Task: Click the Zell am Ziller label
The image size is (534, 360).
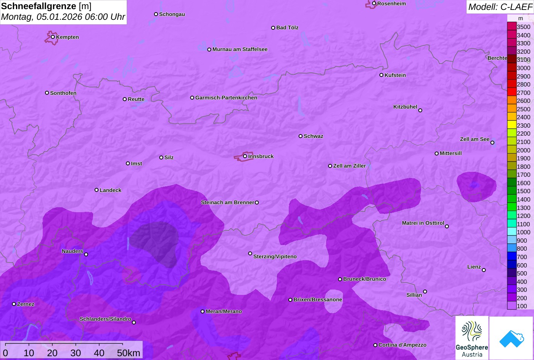Action: [349, 166]
